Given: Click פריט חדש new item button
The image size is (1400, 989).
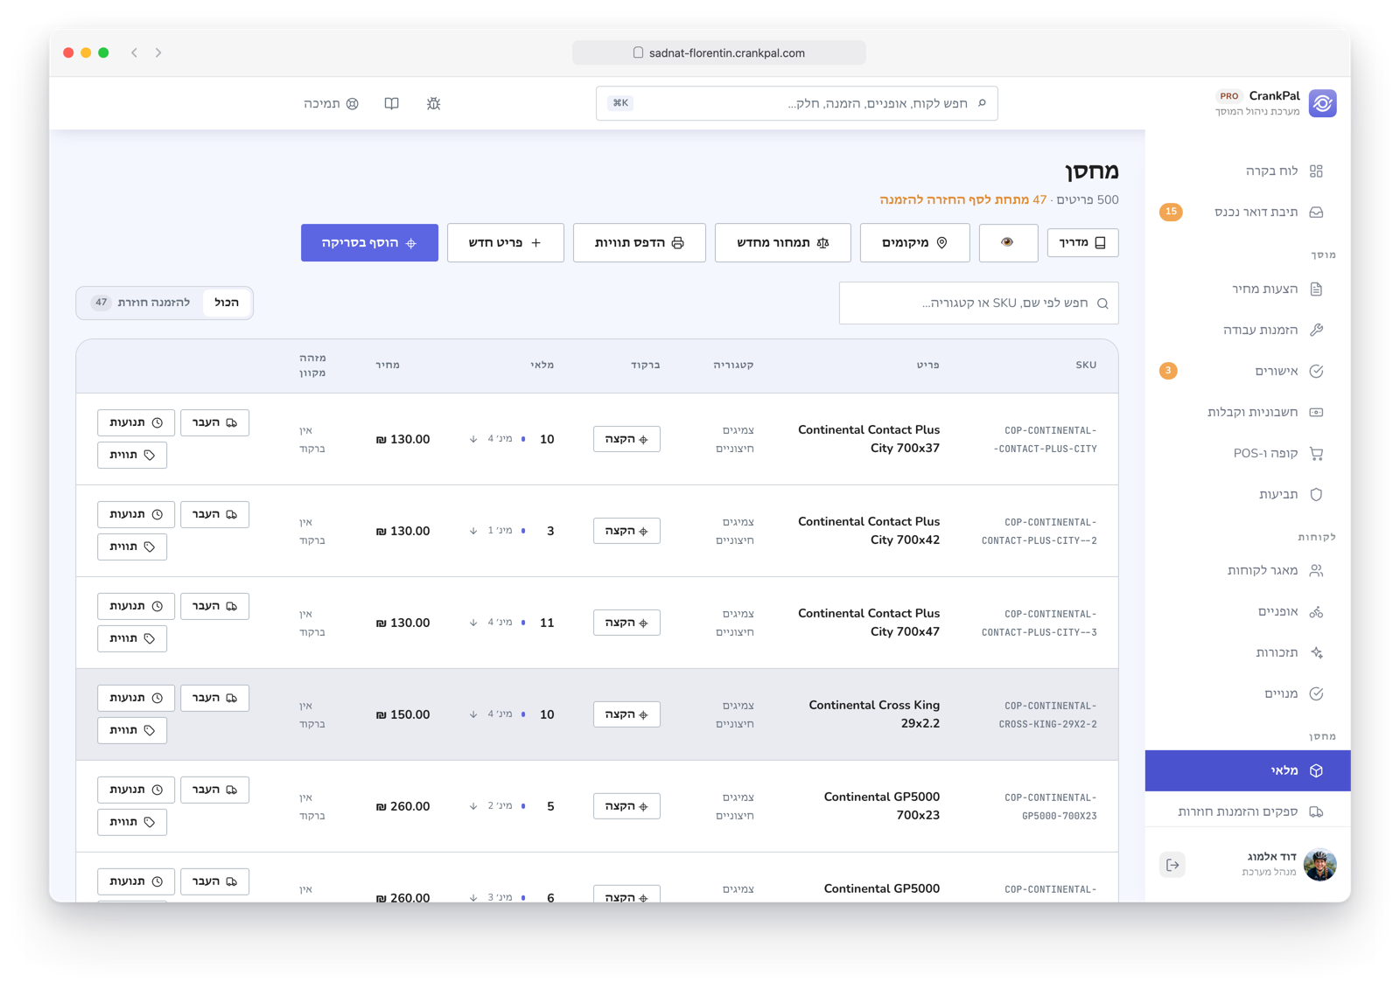Looking at the screenshot, I should [505, 242].
